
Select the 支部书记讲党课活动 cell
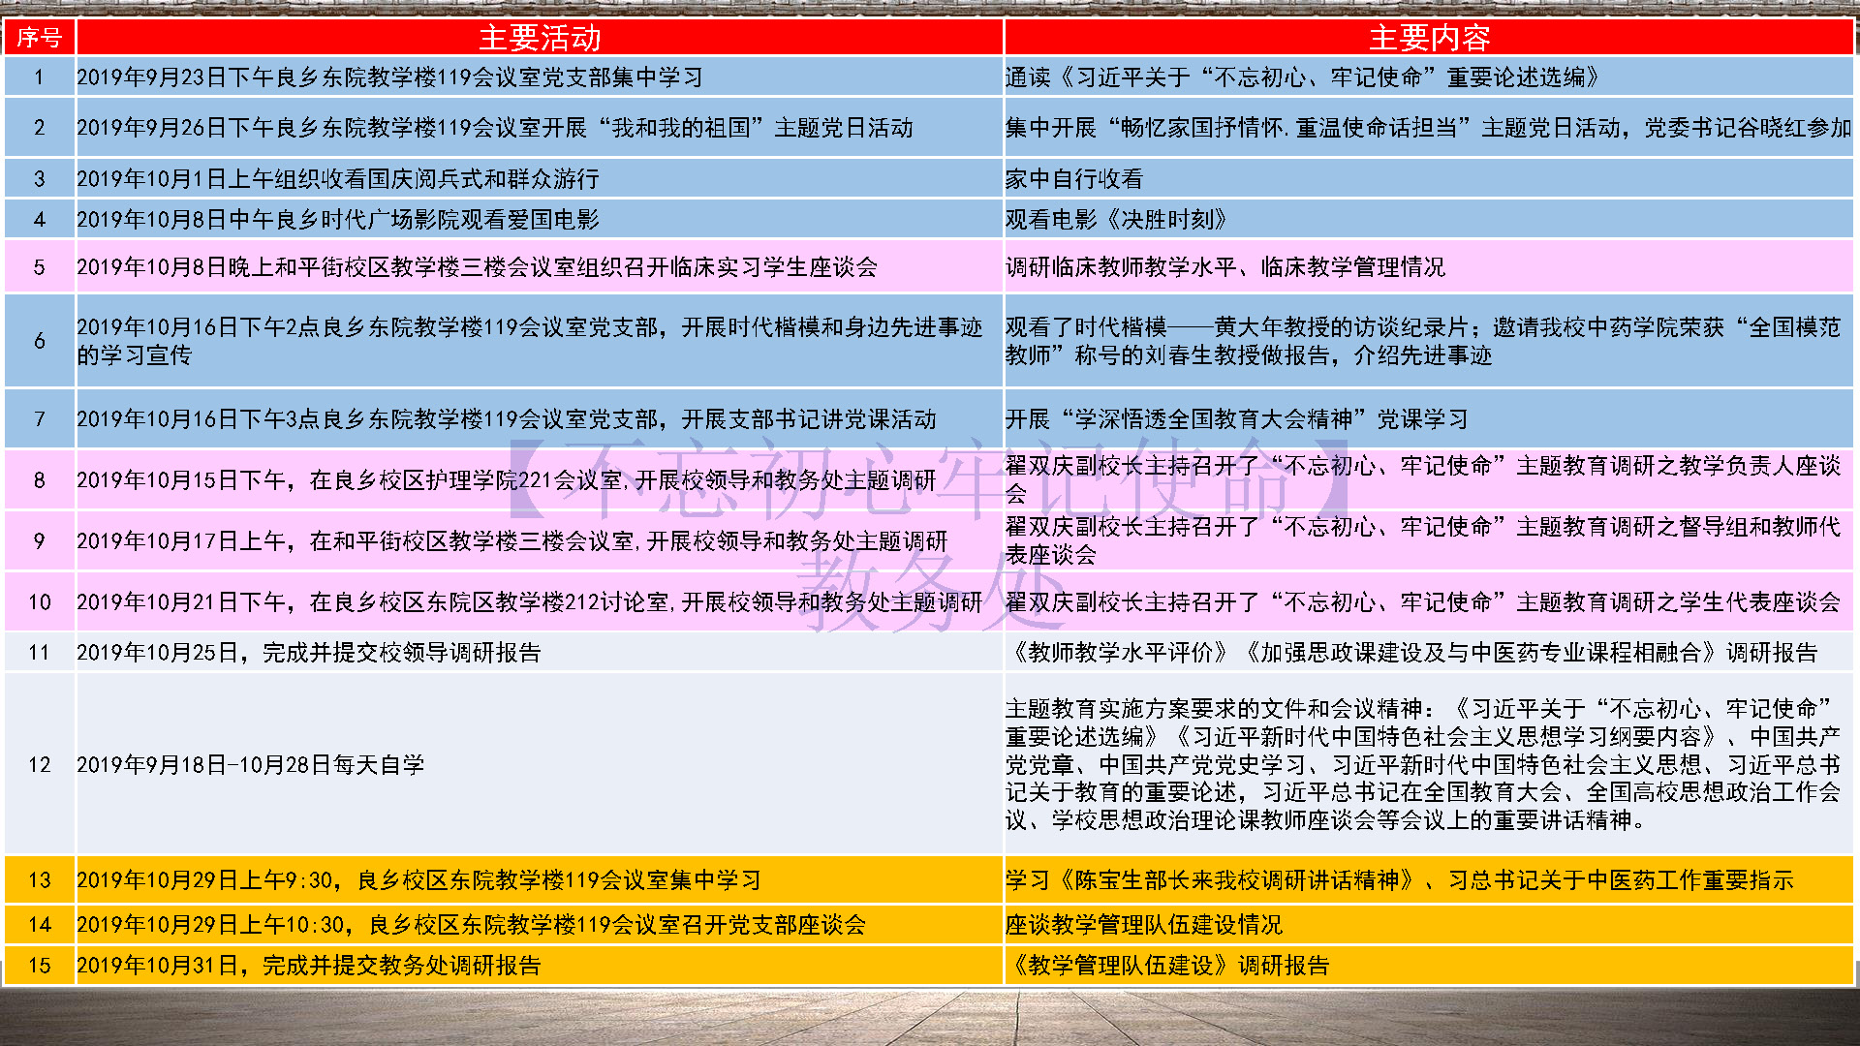tap(506, 419)
